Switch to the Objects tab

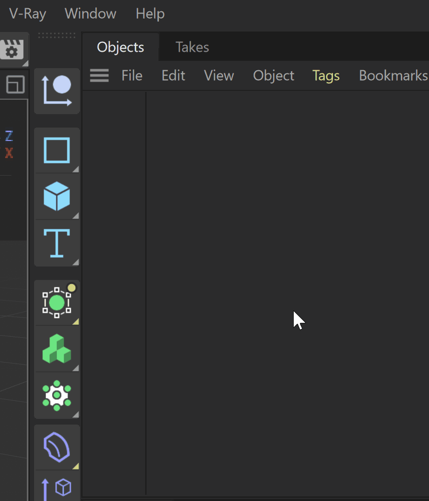(x=120, y=48)
